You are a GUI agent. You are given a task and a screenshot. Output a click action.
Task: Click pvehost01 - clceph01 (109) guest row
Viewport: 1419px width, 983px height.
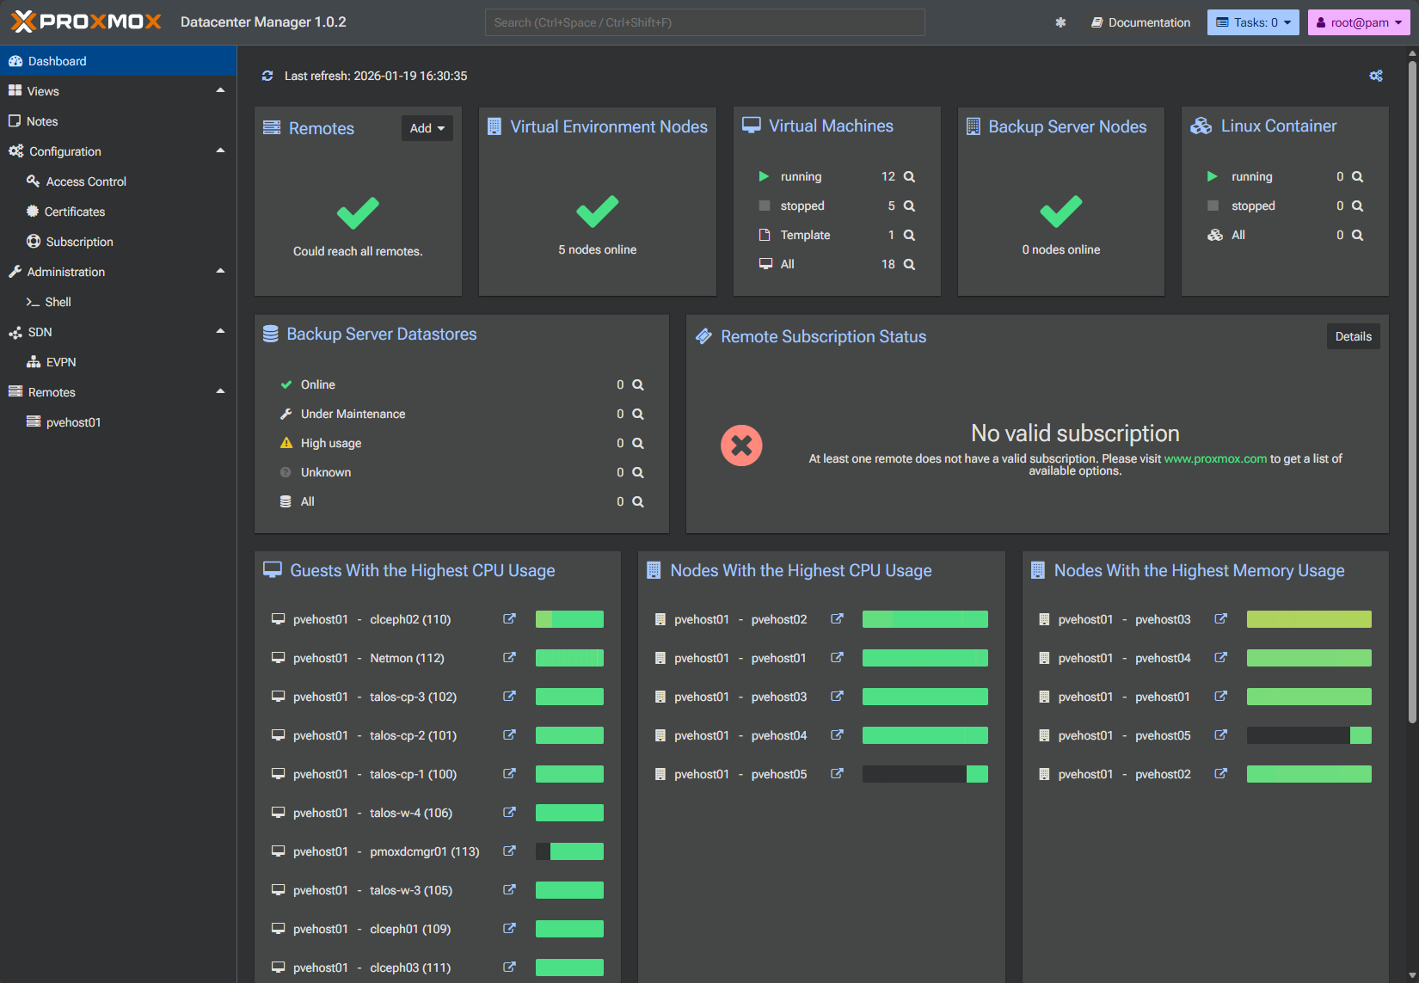tap(438, 929)
